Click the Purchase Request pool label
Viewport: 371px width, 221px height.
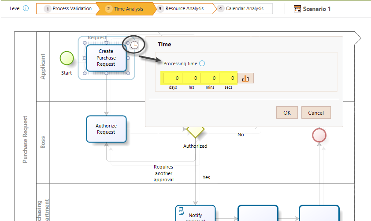pyautogui.click(x=25, y=139)
